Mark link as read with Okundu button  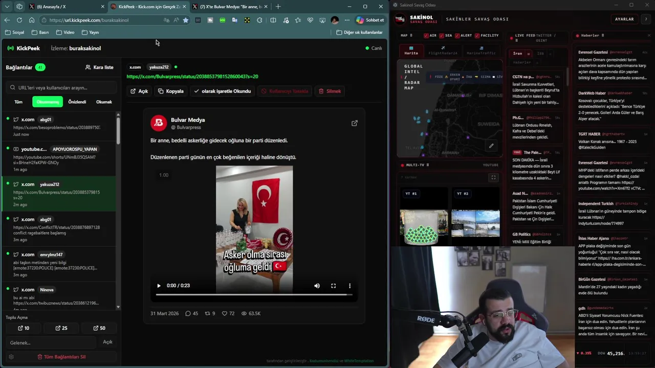[x=222, y=91]
